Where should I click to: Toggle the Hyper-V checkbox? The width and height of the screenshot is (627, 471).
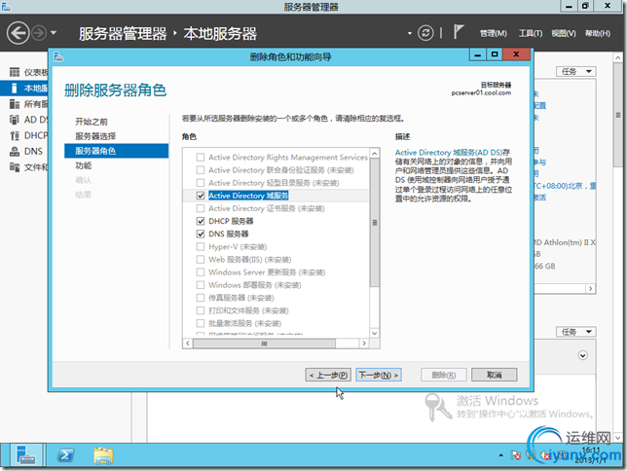201,247
